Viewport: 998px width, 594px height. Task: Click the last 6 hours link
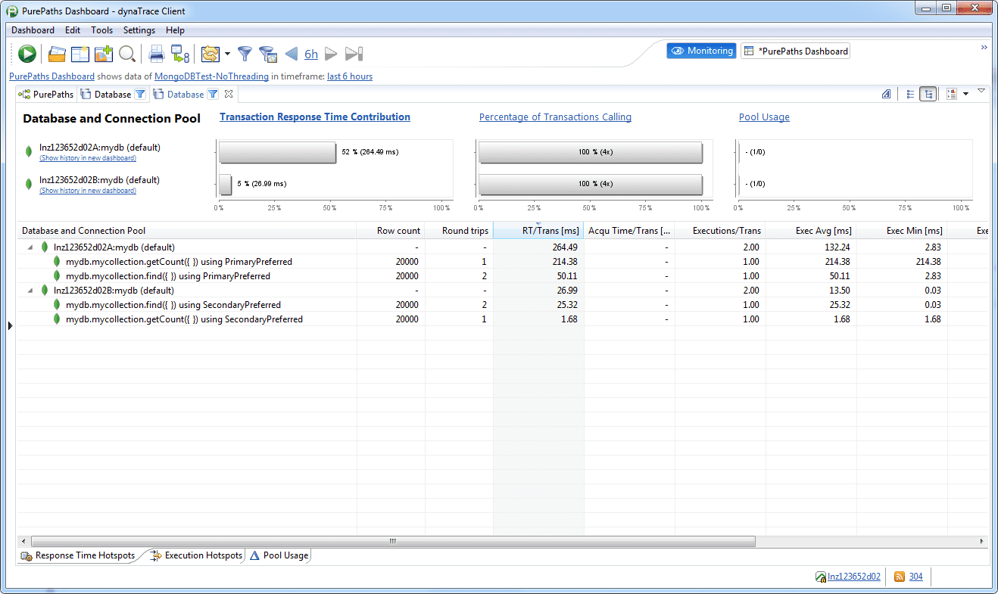pyautogui.click(x=350, y=76)
